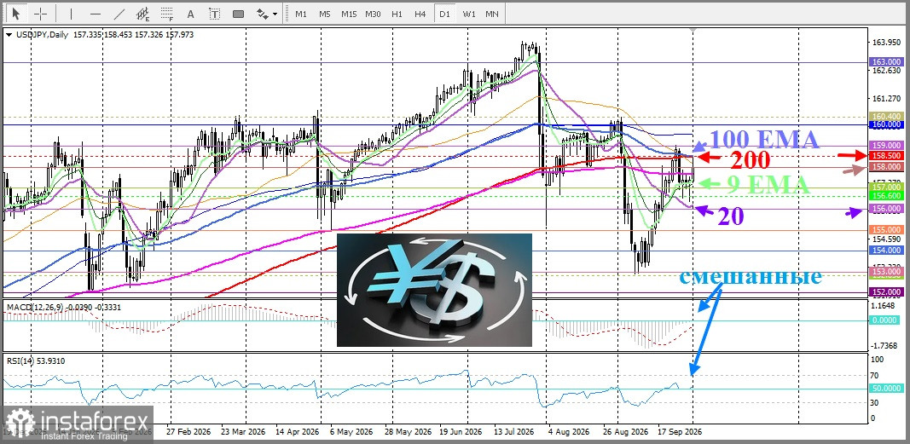Screen dimensions: 910x444
Task: Switch to MN monthly timeframe
Action: [491, 14]
